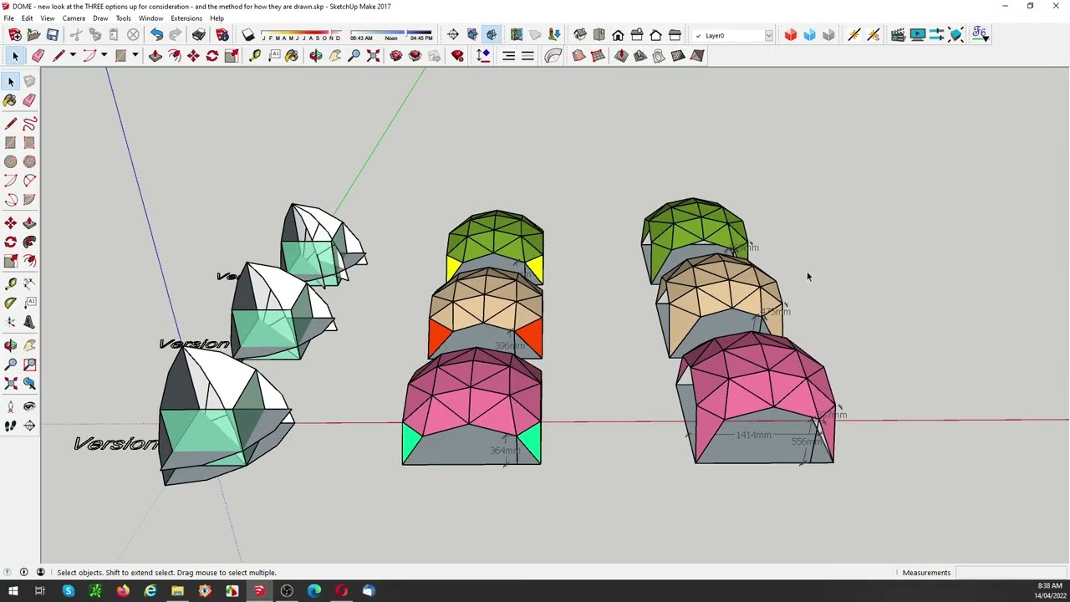Click the geo-location status bar icon
1070x602 pixels.
click(x=8, y=573)
